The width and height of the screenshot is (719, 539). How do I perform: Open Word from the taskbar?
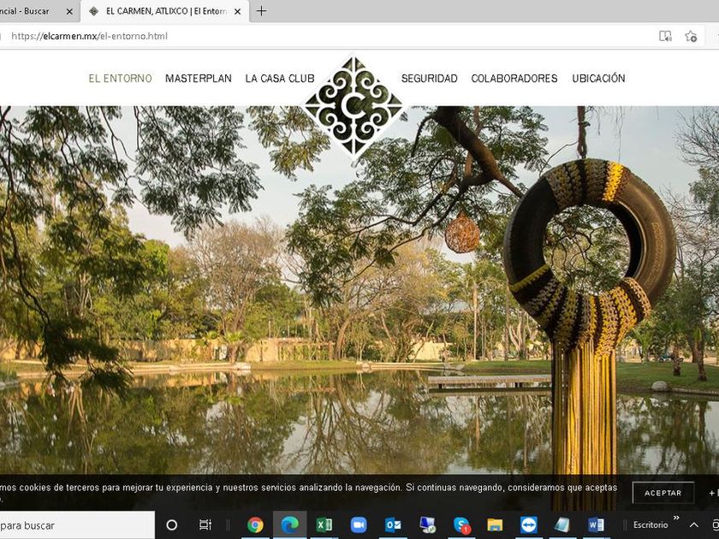(x=596, y=524)
